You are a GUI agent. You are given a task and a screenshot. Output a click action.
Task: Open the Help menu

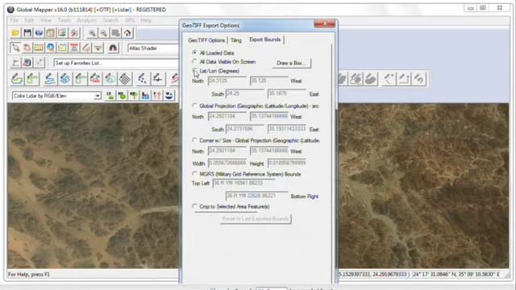point(146,20)
